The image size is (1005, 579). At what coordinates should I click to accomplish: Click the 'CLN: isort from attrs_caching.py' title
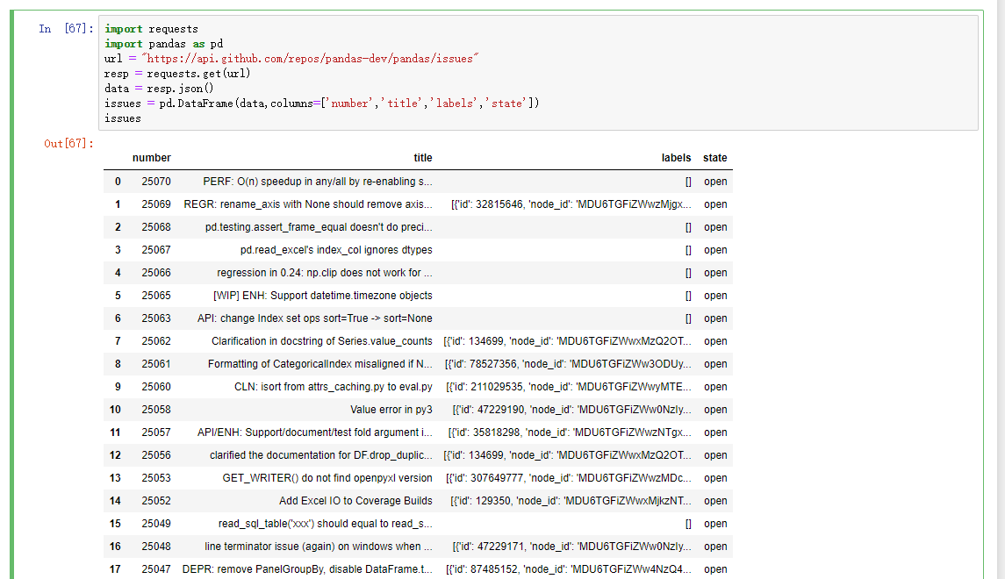click(333, 387)
